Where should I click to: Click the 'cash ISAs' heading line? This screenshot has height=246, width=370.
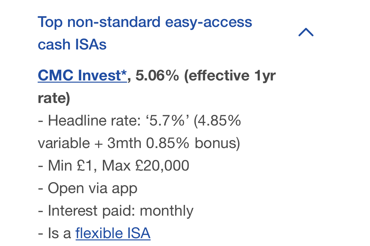pos(72,44)
